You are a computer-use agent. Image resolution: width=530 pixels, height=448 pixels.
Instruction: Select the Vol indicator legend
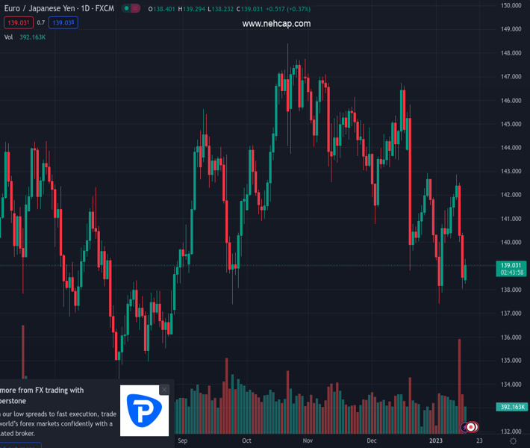pos(9,37)
